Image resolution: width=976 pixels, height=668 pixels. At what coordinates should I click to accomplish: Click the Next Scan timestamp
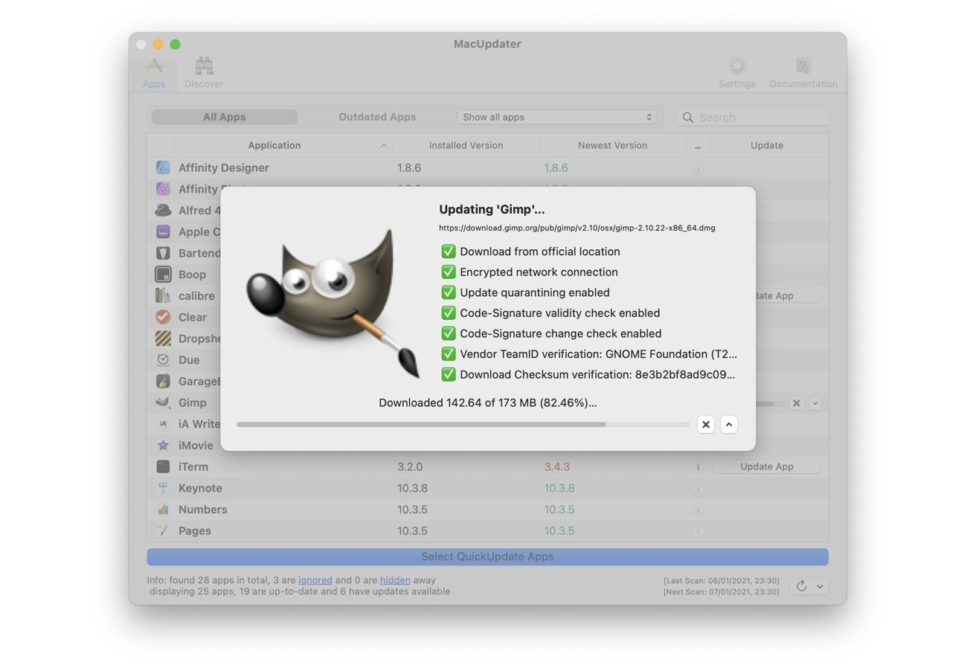click(721, 591)
